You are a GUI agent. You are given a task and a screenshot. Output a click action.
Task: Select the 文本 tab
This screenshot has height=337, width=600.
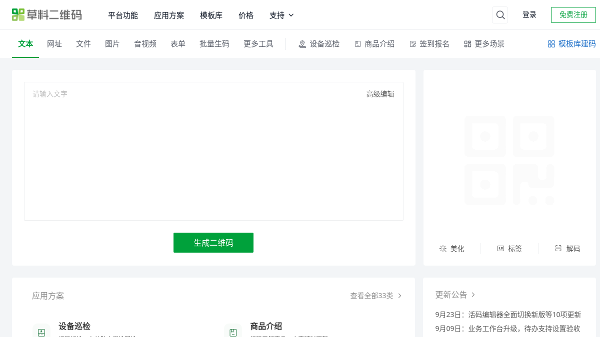(x=25, y=44)
